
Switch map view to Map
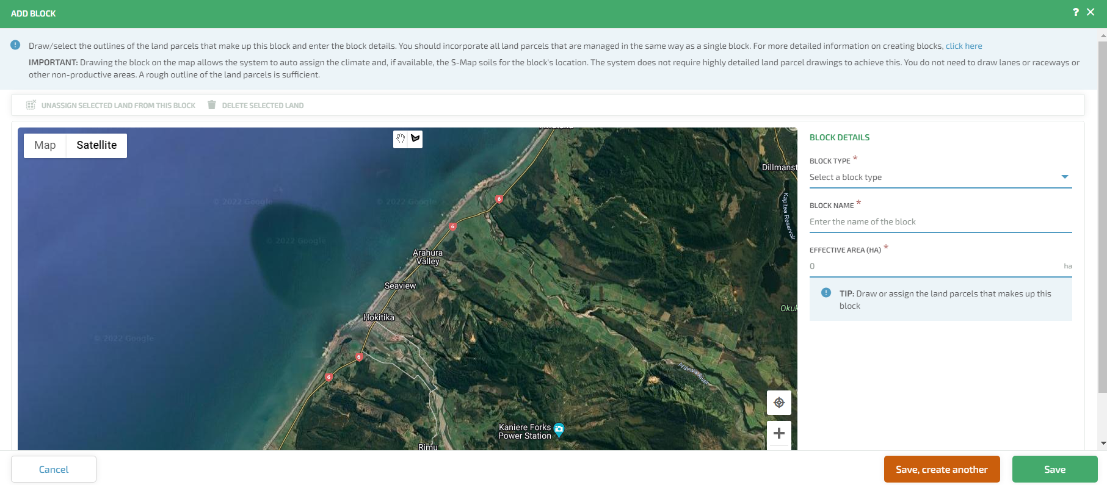[x=45, y=145]
